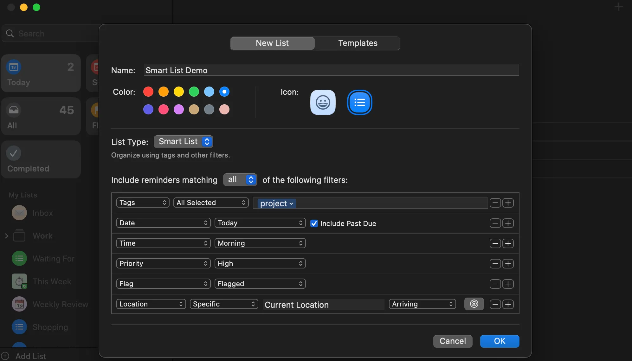Open the Priority level dropdown showing High
Viewport: 632px width, 361px height.
260,263
